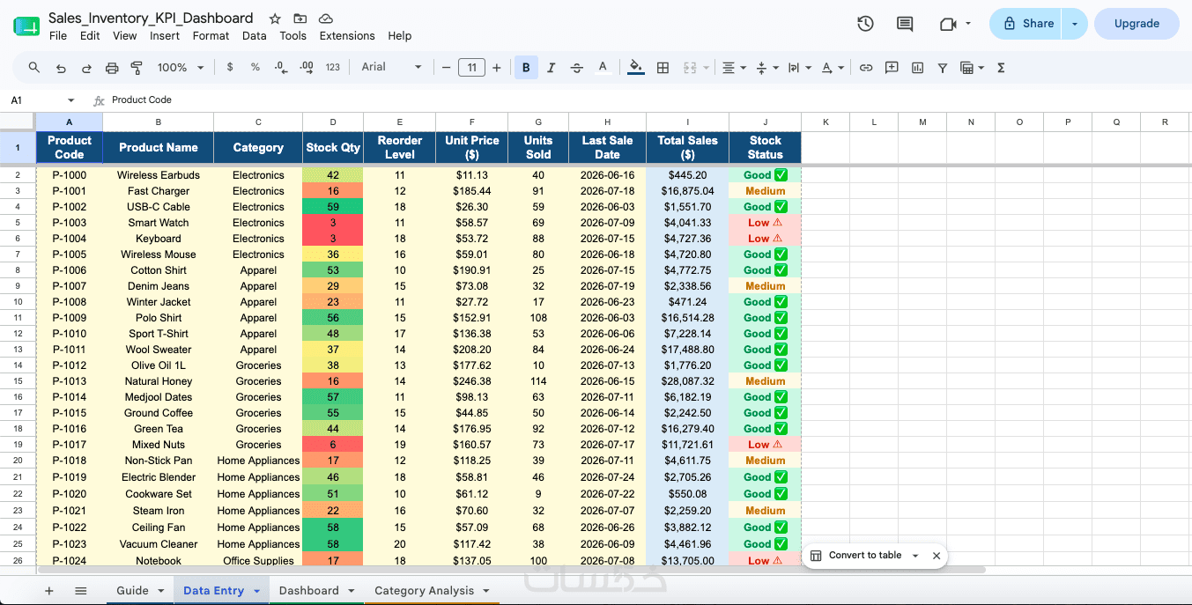The image size is (1192, 605).
Task: Open the zoom level 100% dropdown
Action: click(x=180, y=68)
